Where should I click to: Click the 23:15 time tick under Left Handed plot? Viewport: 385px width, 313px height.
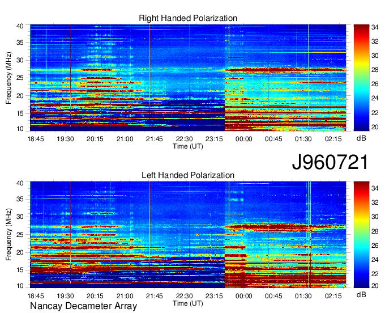pos(214,296)
